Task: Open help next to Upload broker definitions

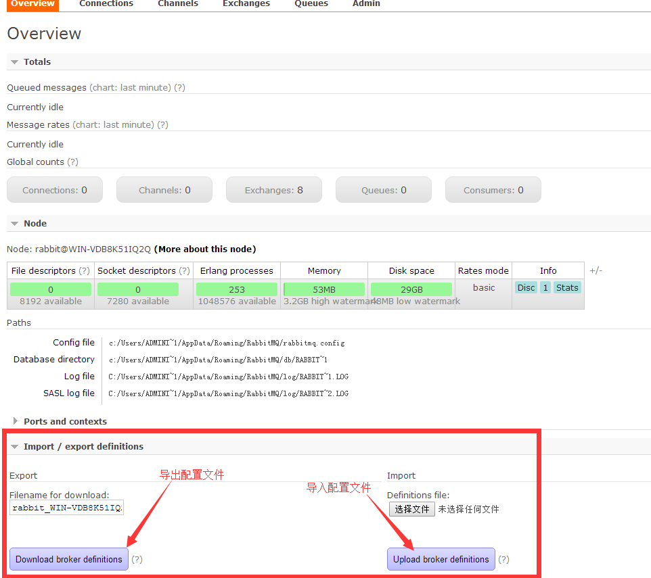Action: click(x=503, y=559)
